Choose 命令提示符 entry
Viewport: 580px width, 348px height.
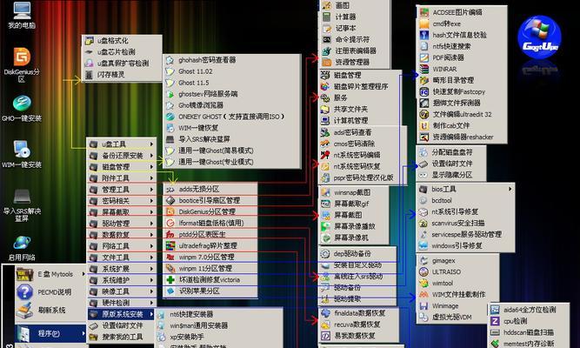point(354,39)
